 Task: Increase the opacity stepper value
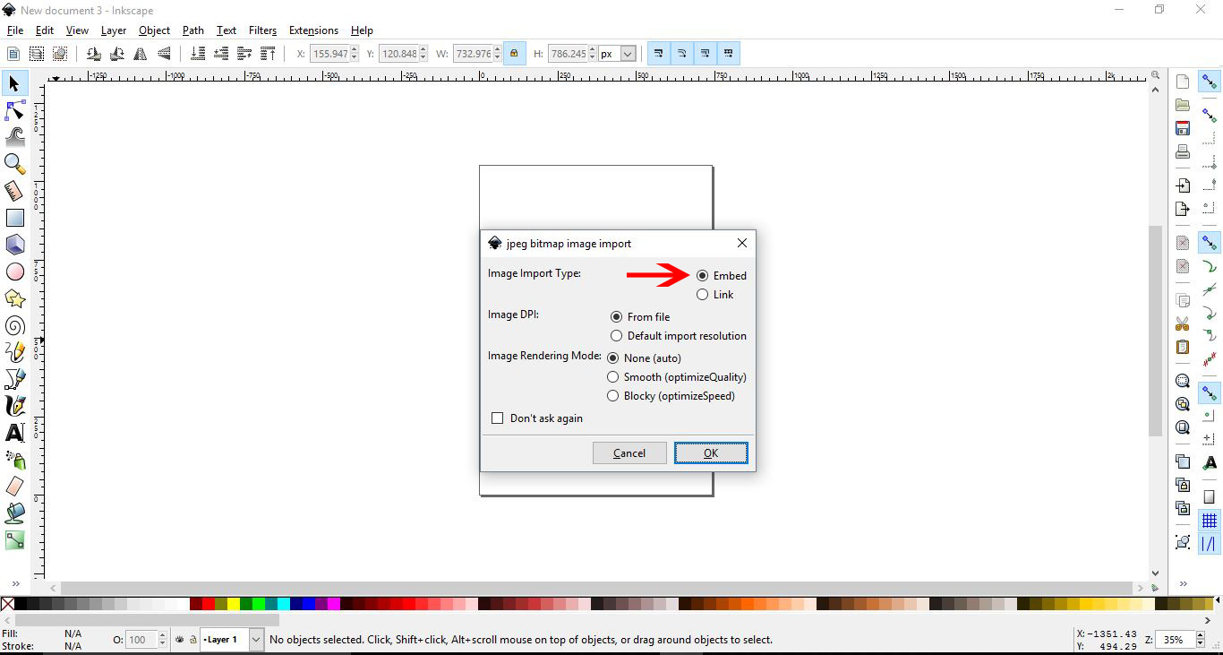(x=162, y=636)
